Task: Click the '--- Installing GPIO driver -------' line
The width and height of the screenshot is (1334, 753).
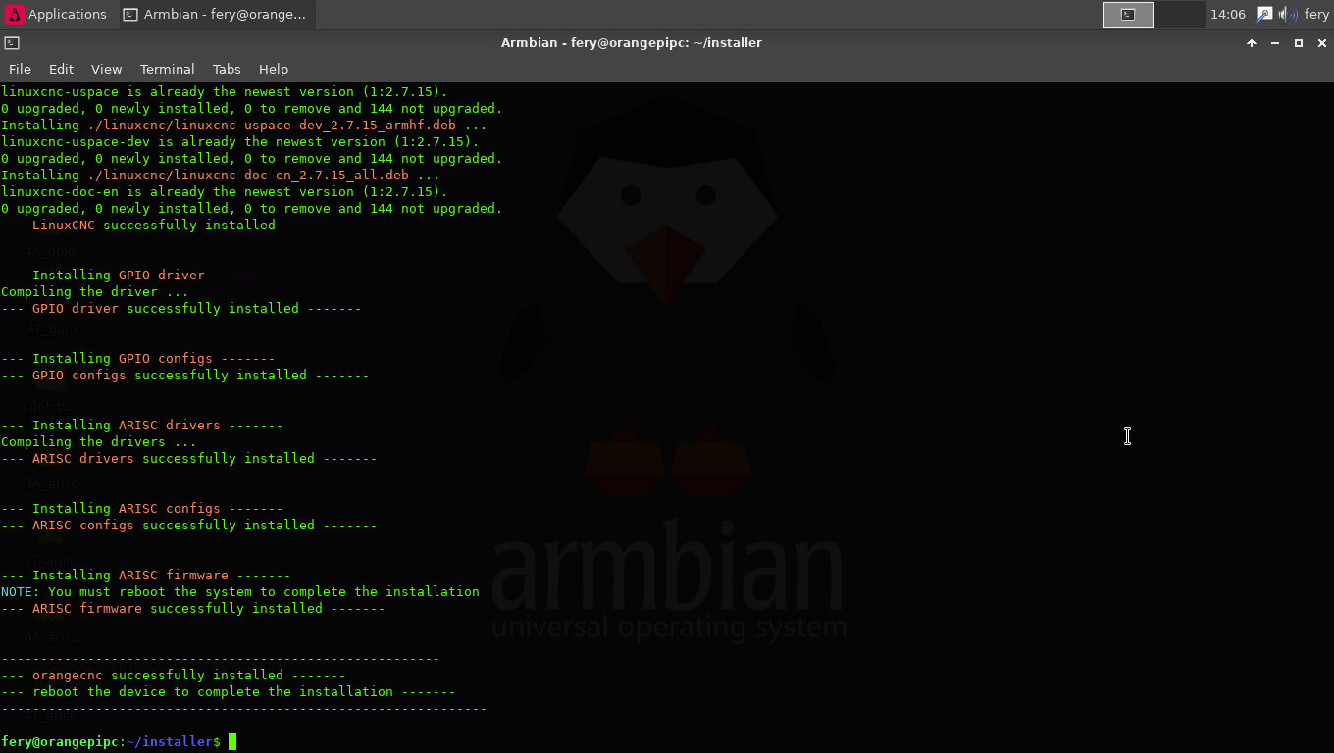Action: point(134,276)
